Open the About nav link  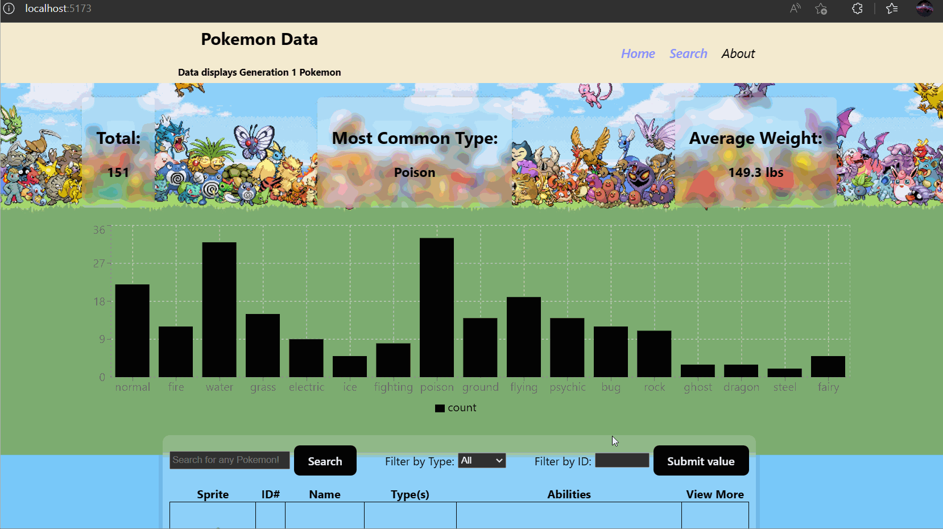tap(738, 53)
